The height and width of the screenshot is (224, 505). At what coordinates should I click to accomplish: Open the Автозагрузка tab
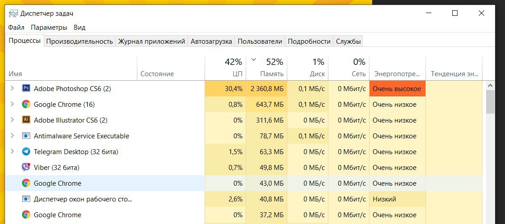(x=211, y=41)
